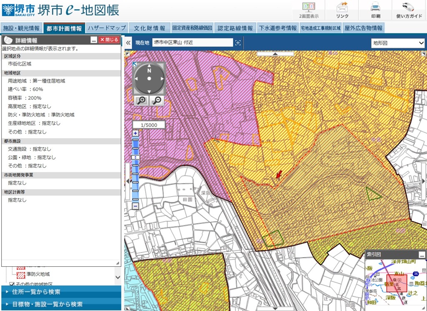Minimize the 索引図 index map panel
This screenshot has width=427, height=311.
pos(422,255)
